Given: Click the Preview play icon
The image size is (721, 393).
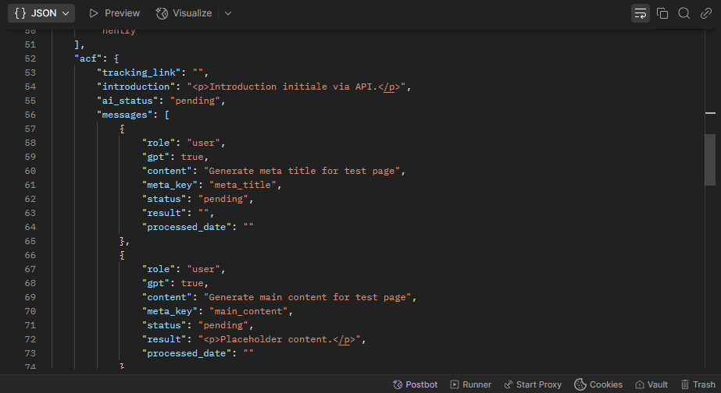Looking at the screenshot, I should pos(94,13).
